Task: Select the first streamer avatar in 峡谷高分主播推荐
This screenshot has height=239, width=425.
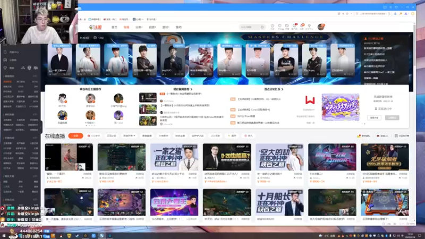Action: point(62,98)
